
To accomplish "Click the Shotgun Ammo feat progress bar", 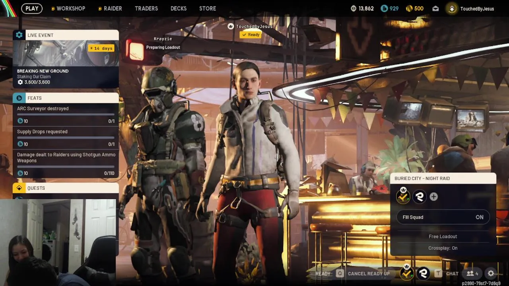I will (66, 167).
